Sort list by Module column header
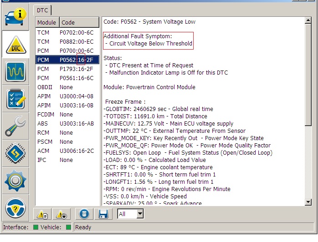This screenshot has height=242, width=318. [x=47, y=22]
